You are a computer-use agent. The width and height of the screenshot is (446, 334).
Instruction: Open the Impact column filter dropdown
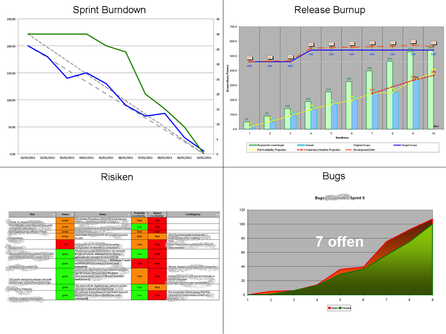[165, 216]
